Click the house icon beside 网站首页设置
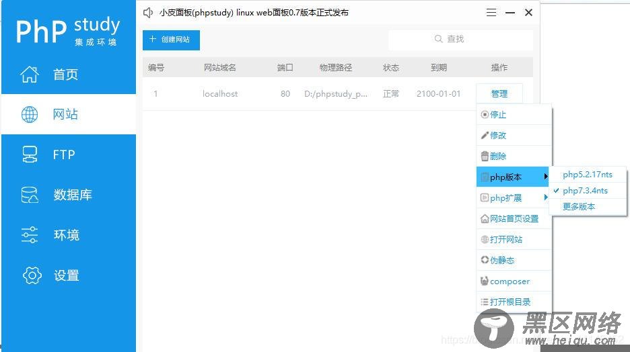Viewport: 630px width, 352px height. coord(485,219)
